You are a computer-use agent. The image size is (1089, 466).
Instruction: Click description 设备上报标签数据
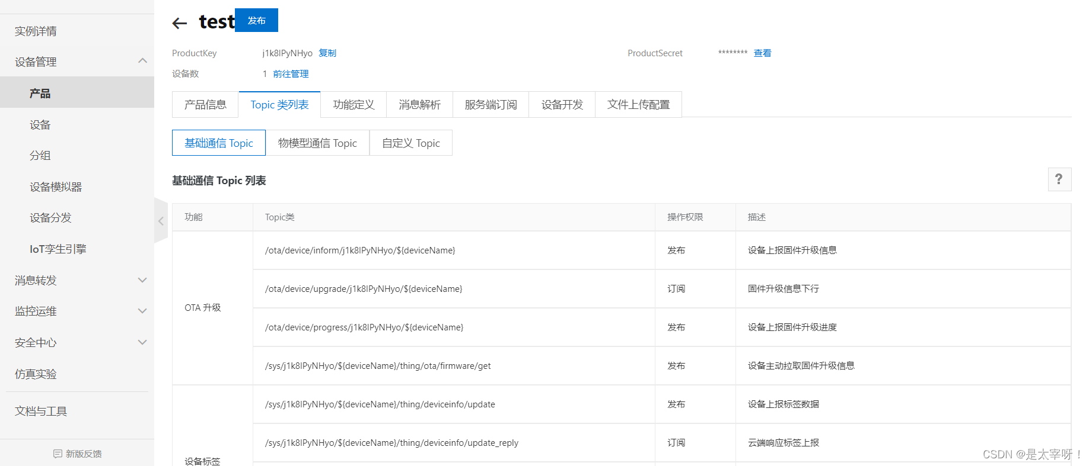[783, 404]
